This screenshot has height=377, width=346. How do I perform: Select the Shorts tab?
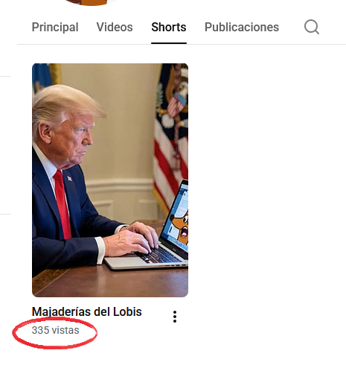(x=169, y=27)
